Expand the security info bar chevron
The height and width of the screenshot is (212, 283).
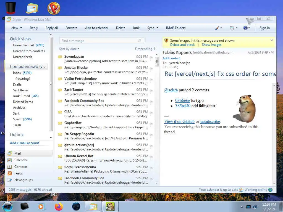pos(272,40)
